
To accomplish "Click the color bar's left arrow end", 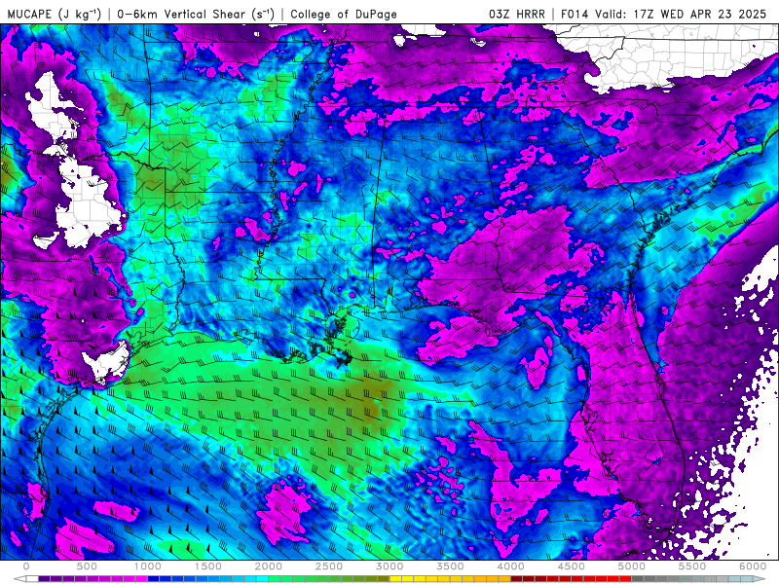I will [19, 579].
